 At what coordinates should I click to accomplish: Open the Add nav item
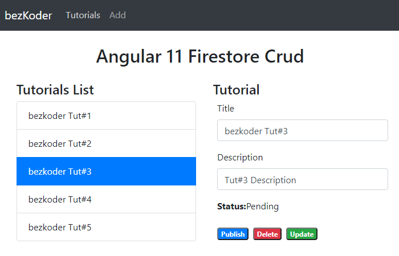coord(117,15)
